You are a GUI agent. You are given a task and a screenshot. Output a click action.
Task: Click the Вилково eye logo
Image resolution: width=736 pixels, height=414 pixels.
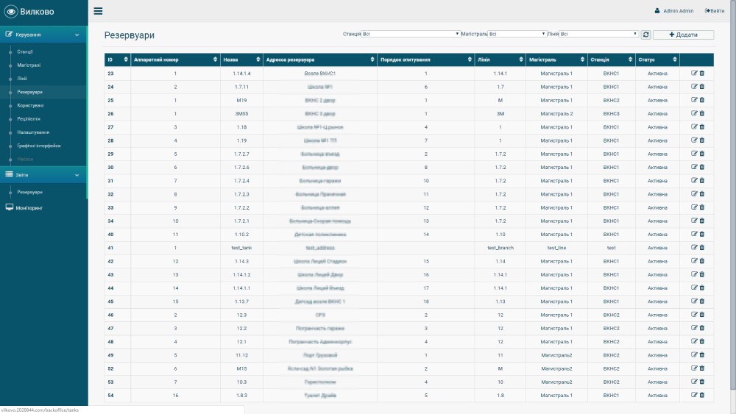tap(11, 12)
